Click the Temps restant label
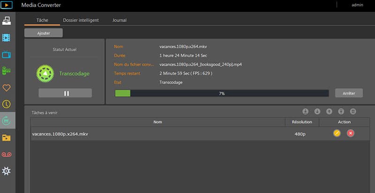Image resolution: width=375 pixels, height=193 pixels. 127,73
